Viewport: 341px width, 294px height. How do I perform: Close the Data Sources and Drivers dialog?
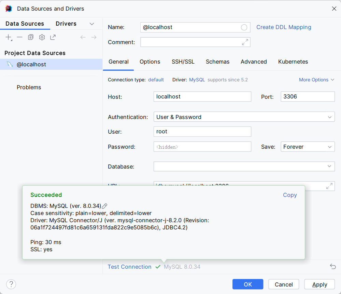coord(334,9)
